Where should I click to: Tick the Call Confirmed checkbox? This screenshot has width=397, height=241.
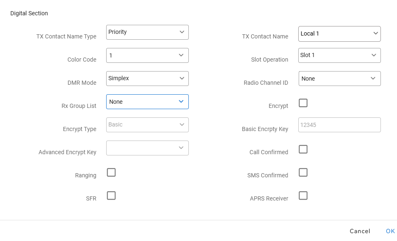point(303,149)
